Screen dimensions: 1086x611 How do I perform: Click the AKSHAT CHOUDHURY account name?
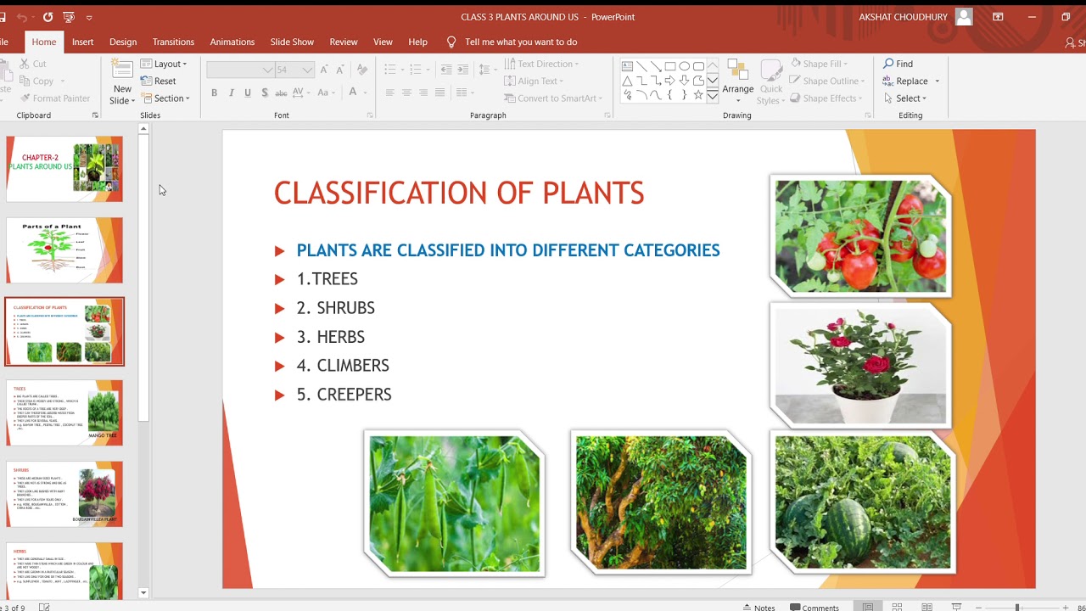[x=903, y=17]
